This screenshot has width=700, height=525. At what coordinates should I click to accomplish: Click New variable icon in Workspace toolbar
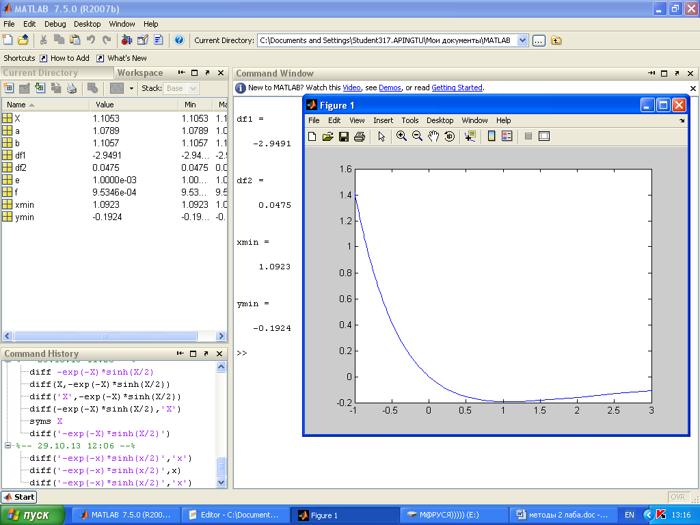click(8, 88)
